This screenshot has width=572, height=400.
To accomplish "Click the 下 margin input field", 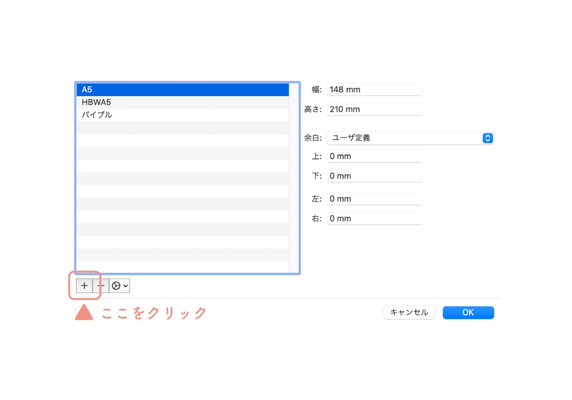I will click(374, 176).
